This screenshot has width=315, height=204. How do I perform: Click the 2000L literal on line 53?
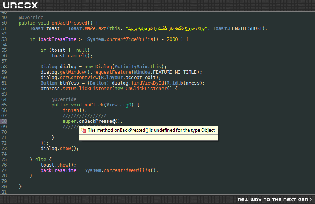click(x=174, y=39)
